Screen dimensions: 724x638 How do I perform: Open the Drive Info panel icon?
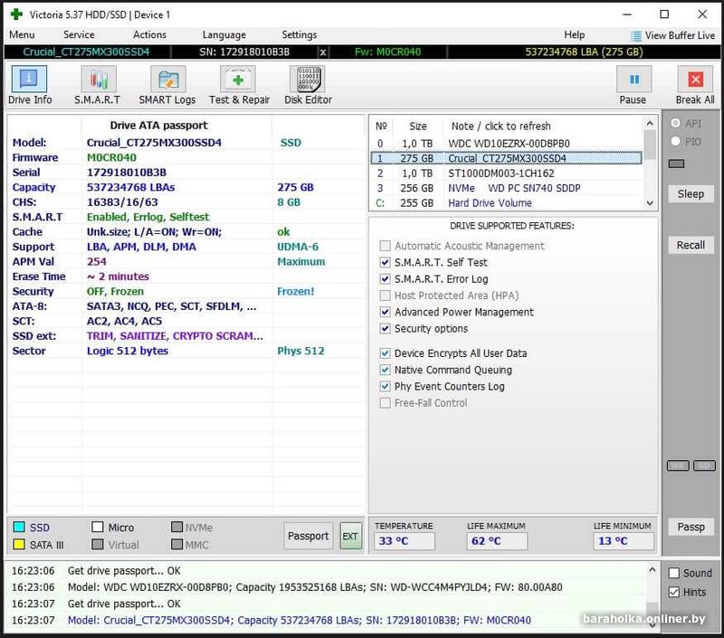coord(29,79)
